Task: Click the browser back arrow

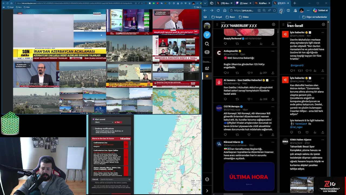Action: click(x=205, y=11)
